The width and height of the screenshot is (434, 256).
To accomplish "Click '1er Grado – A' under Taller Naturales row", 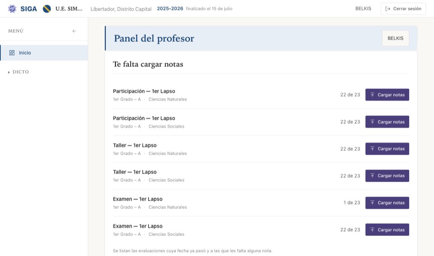I will click(x=127, y=153).
